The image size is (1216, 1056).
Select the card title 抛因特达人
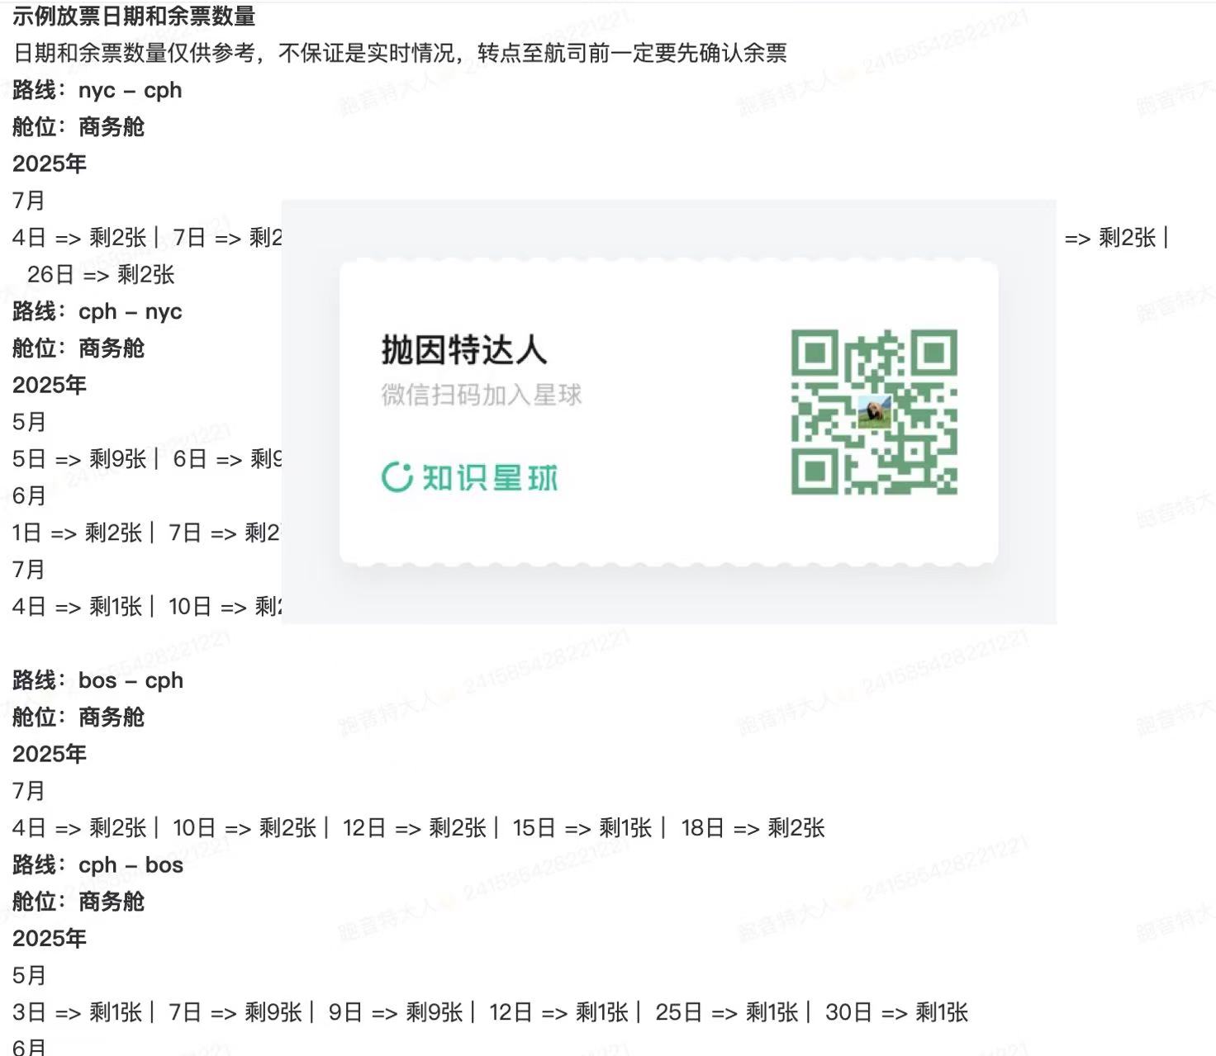coord(463,350)
